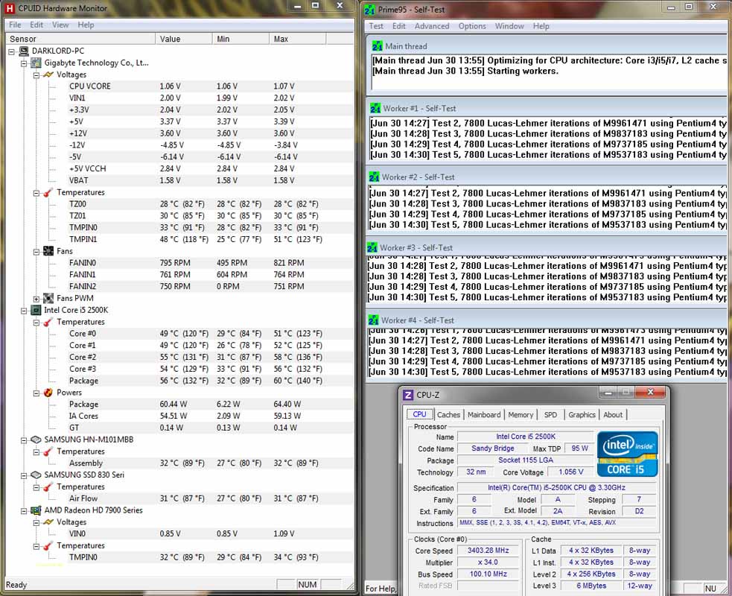Collapse the DARKLORD-PC root node

12,51
